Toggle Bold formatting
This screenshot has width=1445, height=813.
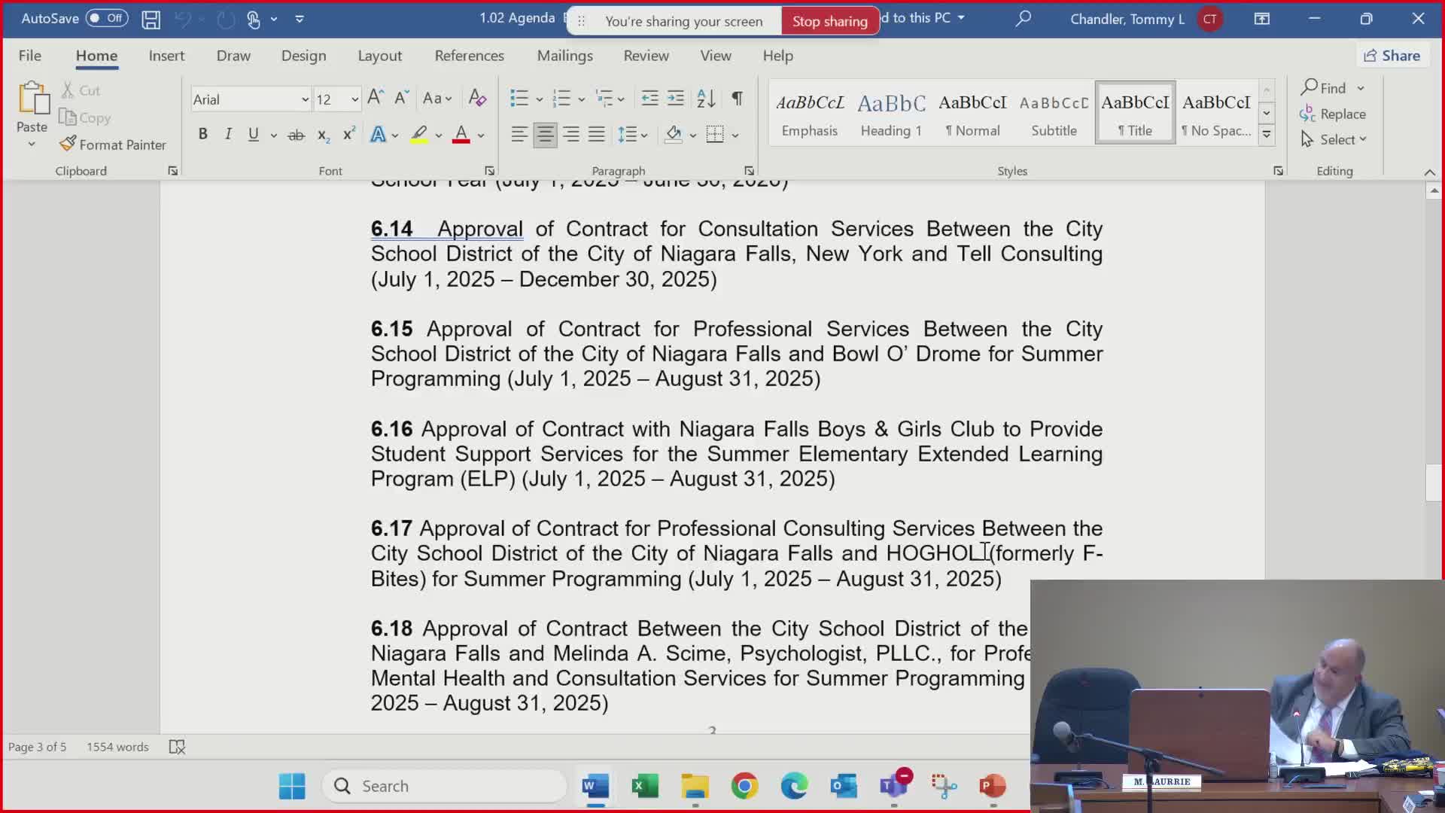202,135
